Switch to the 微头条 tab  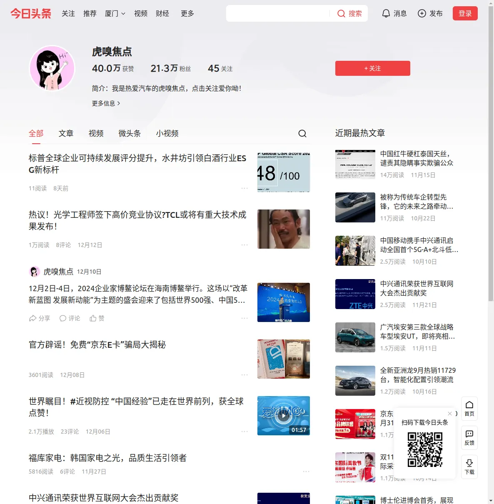[x=130, y=133]
